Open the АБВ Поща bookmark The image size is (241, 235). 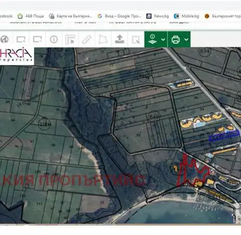(x=31, y=16)
